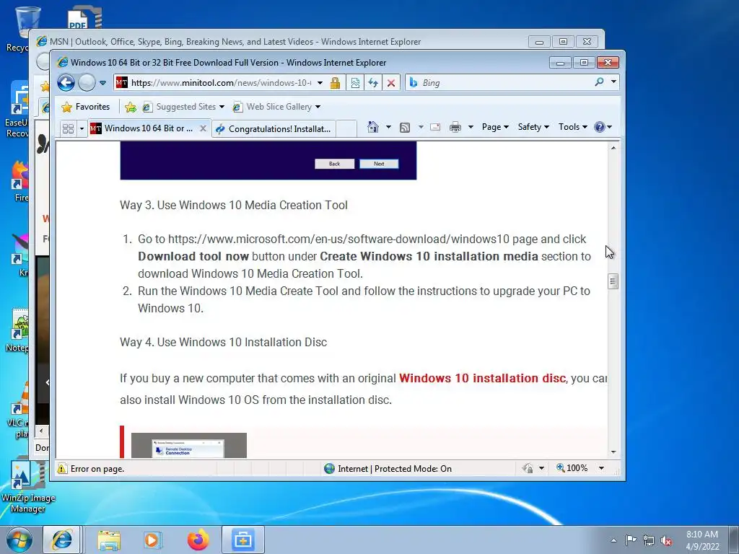739x554 pixels.
Task: Close the Windows 10 64 Bit tab
Action: [203, 128]
